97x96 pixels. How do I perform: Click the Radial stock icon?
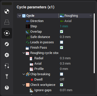pos(32,58)
